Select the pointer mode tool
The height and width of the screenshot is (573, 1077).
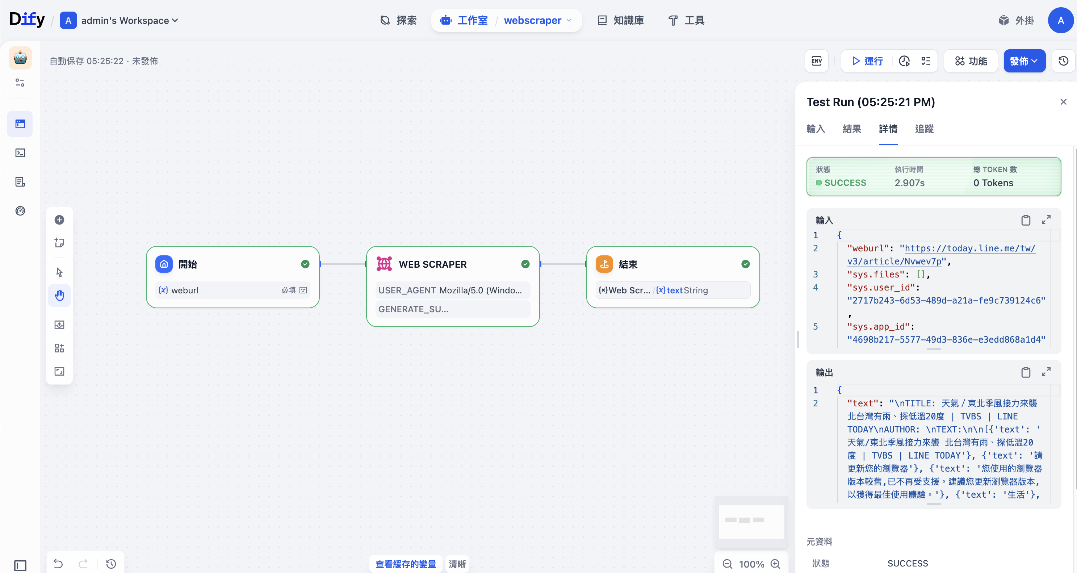(x=59, y=272)
